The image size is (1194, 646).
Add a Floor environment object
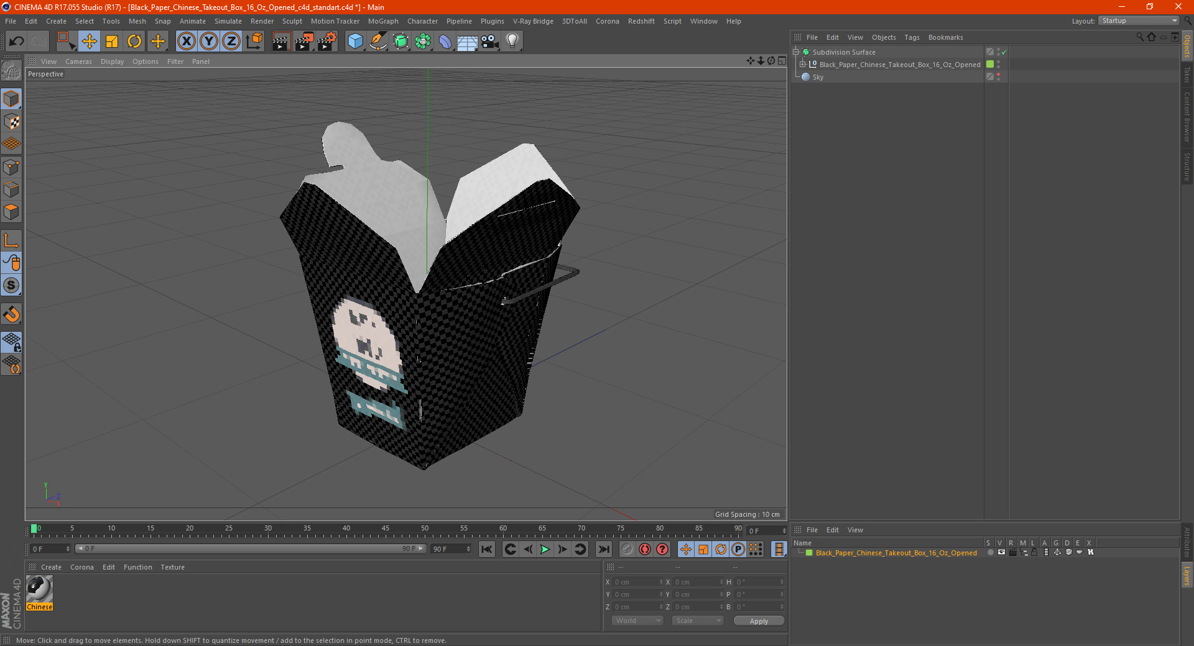(x=468, y=42)
